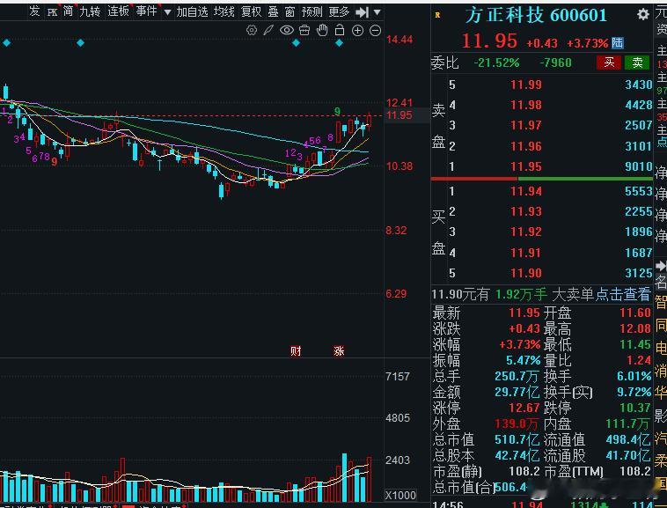Click the 最低 value 11.45
The height and width of the screenshot is (508, 667).
tap(634, 344)
